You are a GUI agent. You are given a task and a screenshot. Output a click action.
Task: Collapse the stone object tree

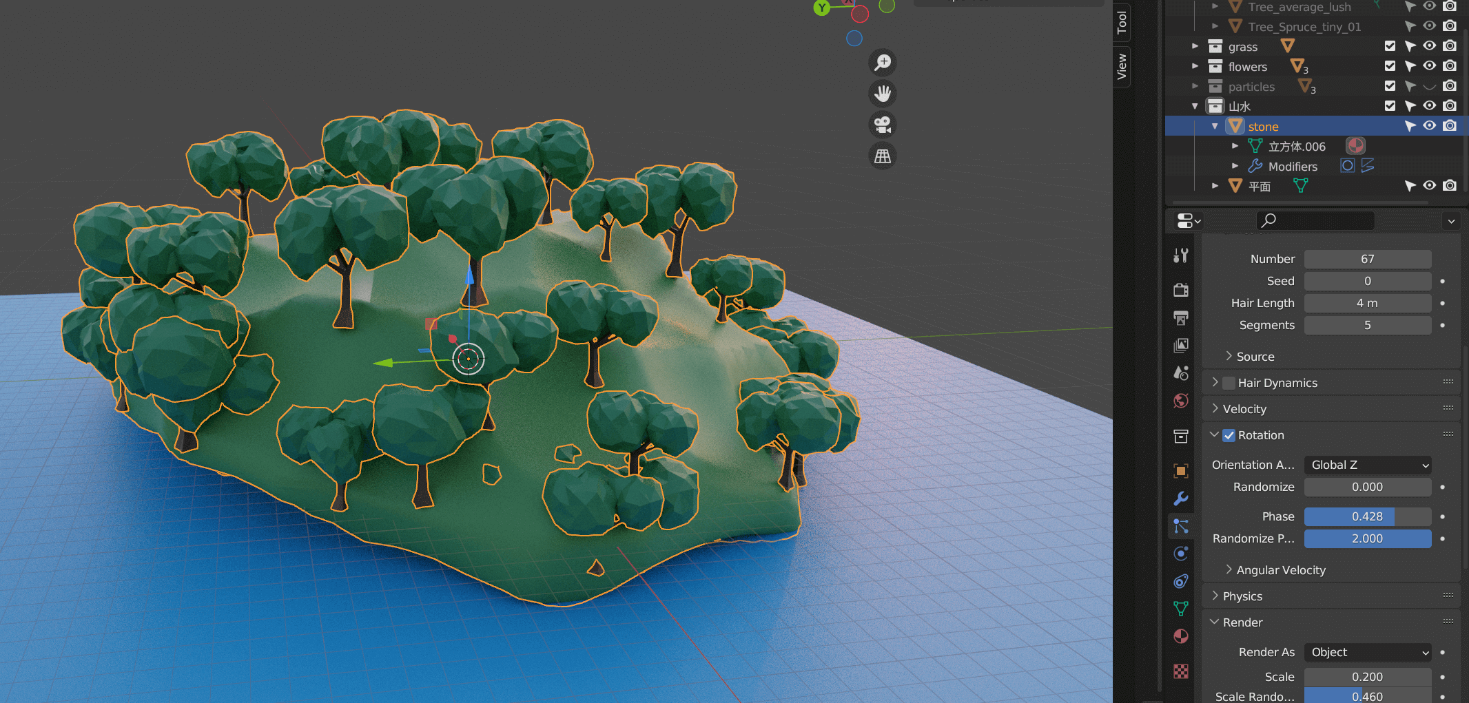click(1215, 126)
